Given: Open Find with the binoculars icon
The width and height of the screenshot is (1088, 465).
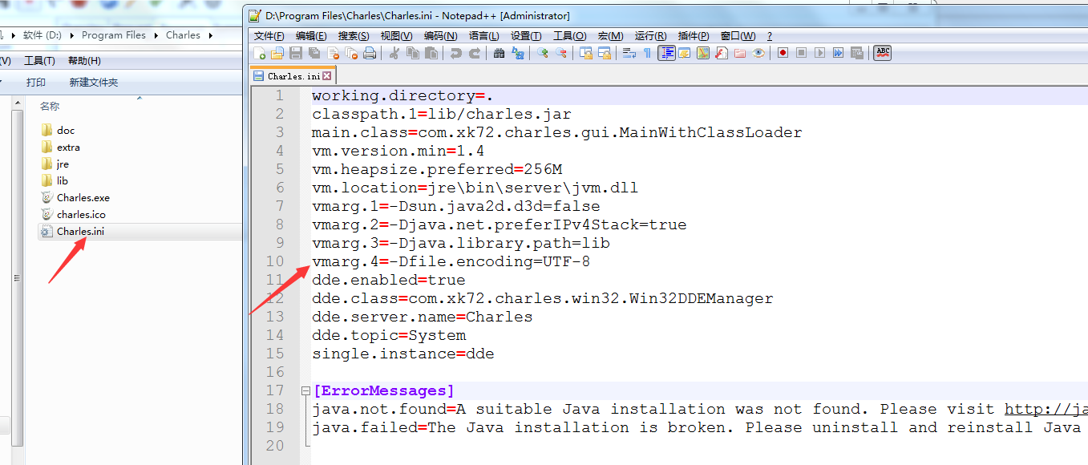Looking at the screenshot, I should tap(499, 53).
